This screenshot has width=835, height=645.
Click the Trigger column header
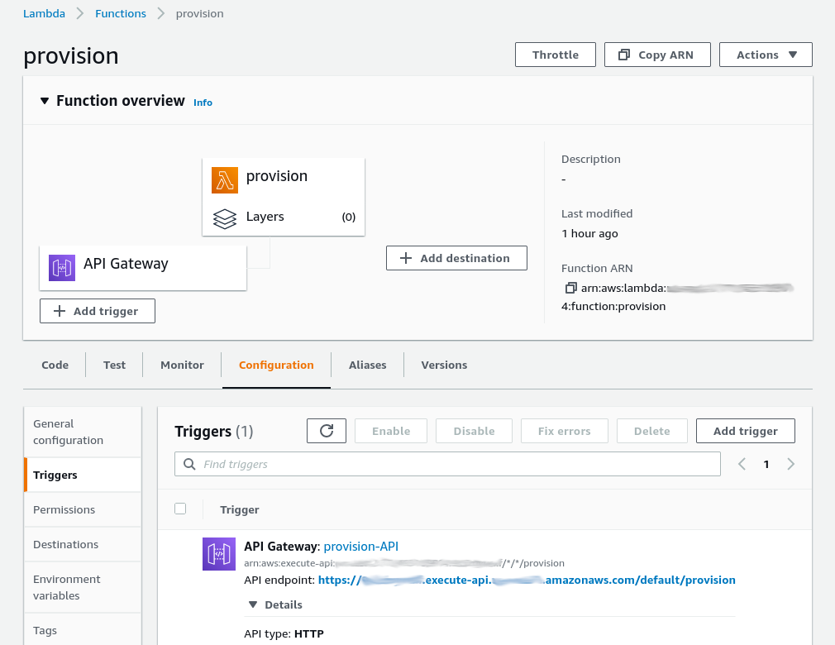[x=240, y=509]
